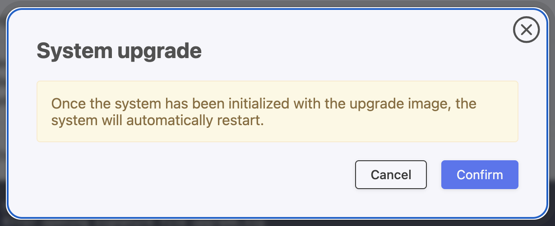Close the System upgrade dialog with X icon
Image resolution: width=555 pixels, height=226 pixels.
coord(526,30)
